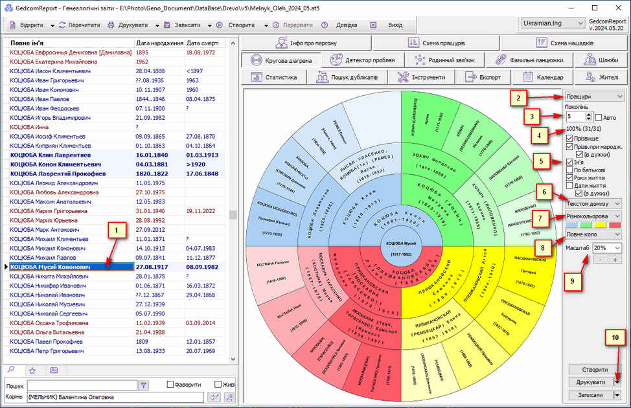Viewport: 631px width, 408px height.
Task: Enable the Авто generations checkbox
Action: [599, 117]
